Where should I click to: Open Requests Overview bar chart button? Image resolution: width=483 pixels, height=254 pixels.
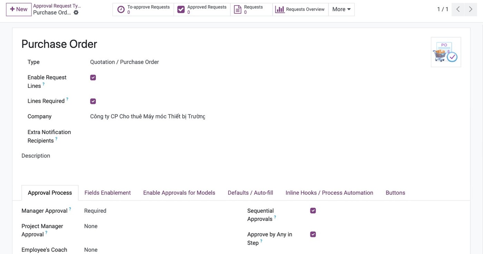[x=300, y=10]
